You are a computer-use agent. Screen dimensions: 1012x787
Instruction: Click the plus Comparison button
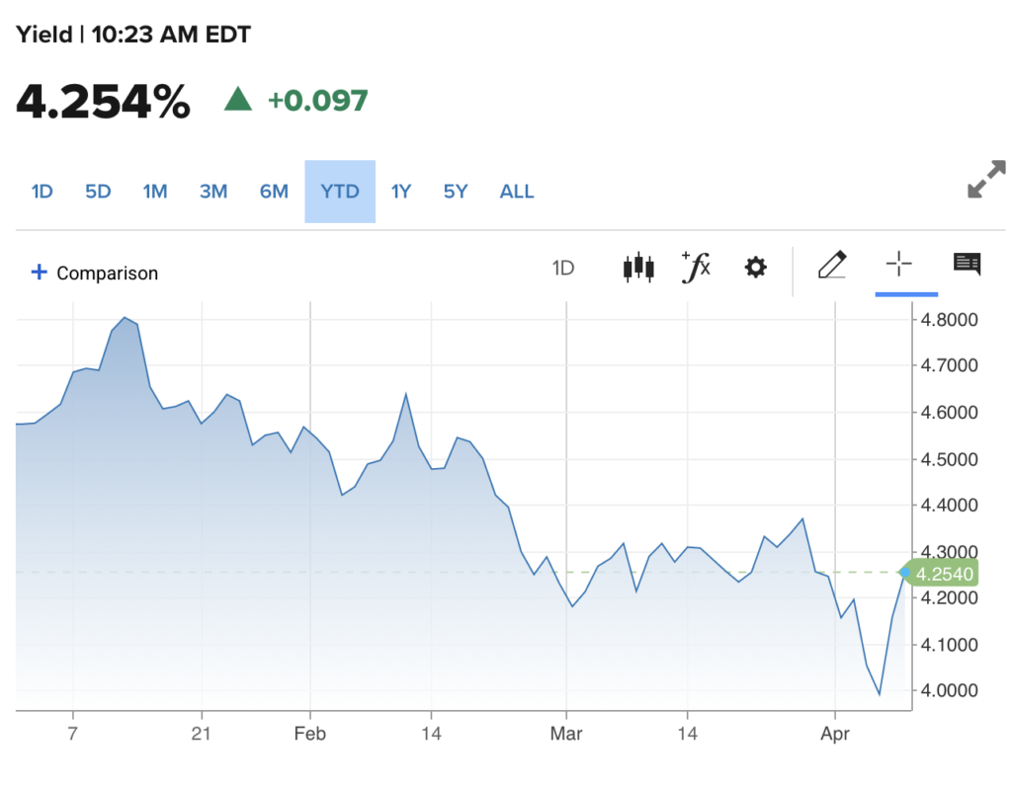[x=95, y=273]
